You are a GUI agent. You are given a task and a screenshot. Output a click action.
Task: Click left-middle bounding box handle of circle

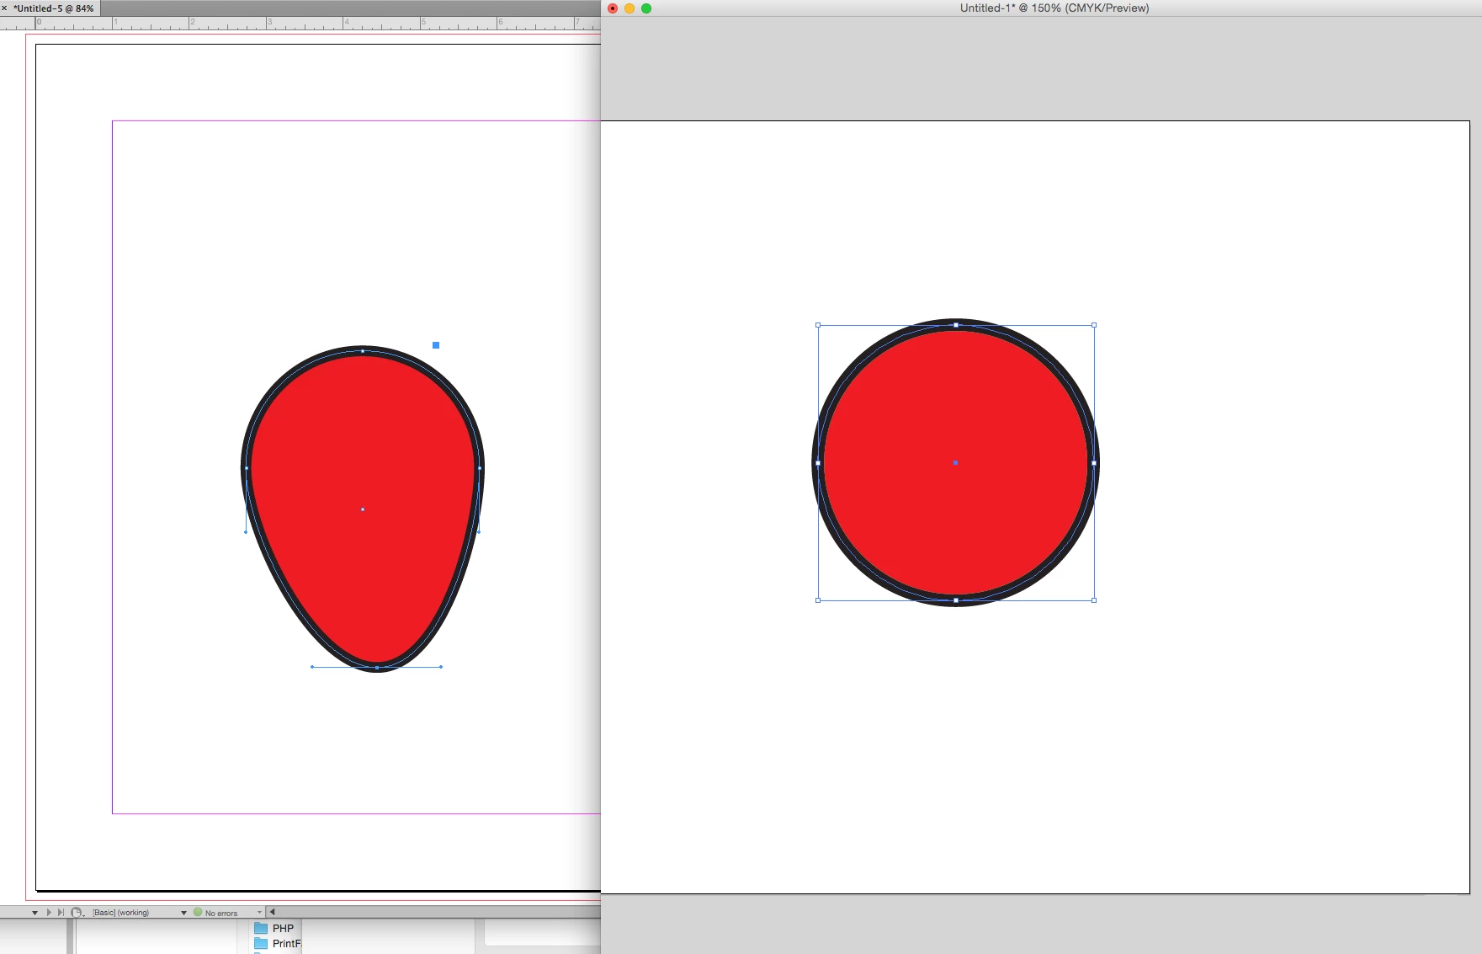pyautogui.click(x=818, y=463)
